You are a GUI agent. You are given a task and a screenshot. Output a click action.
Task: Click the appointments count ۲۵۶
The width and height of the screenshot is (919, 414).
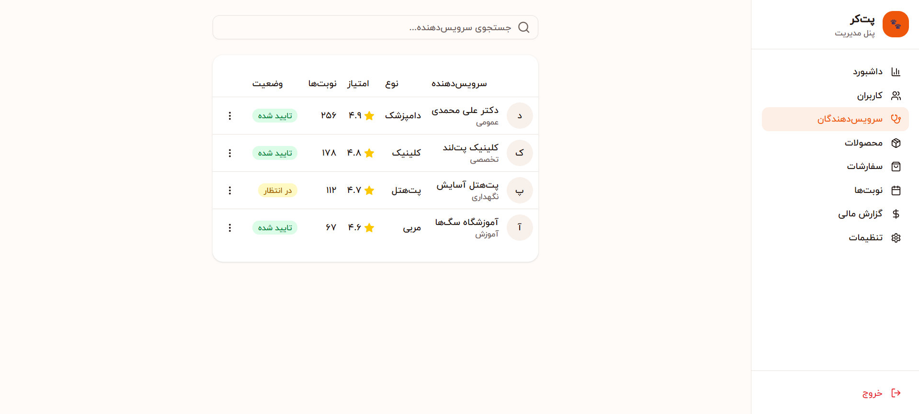tap(329, 116)
